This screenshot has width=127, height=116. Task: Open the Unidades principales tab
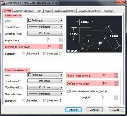tap(65, 11)
